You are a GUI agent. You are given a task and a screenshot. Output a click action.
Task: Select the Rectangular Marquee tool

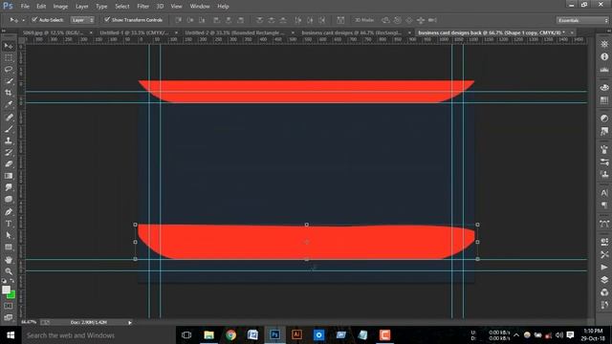[9, 57]
